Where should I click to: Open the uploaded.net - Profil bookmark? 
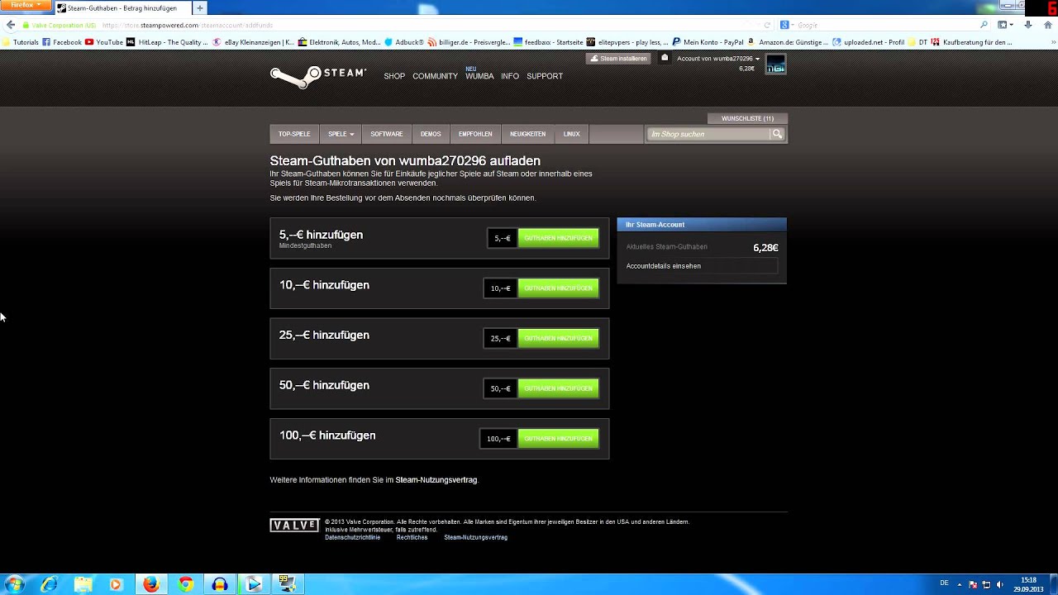pos(868,42)
